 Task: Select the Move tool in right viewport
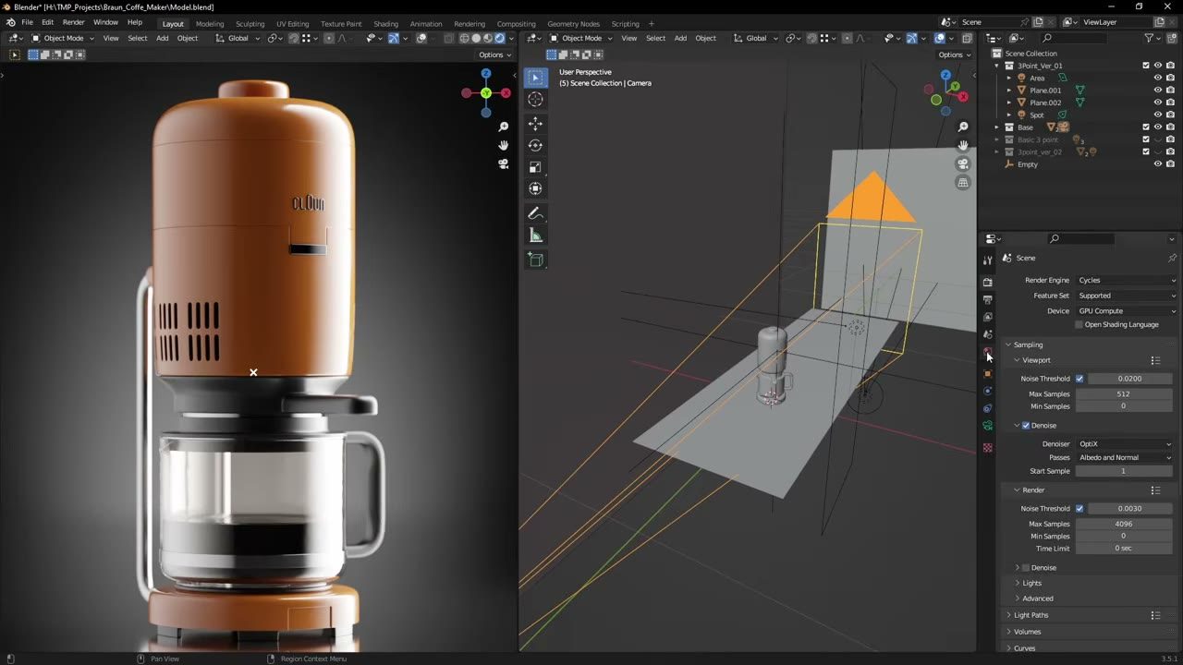coord(535,124)
